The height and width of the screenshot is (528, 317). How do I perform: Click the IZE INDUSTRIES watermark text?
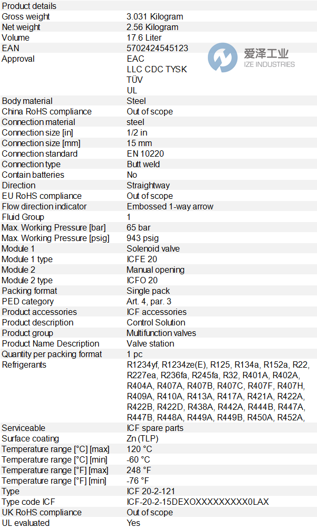coord(269,64)
